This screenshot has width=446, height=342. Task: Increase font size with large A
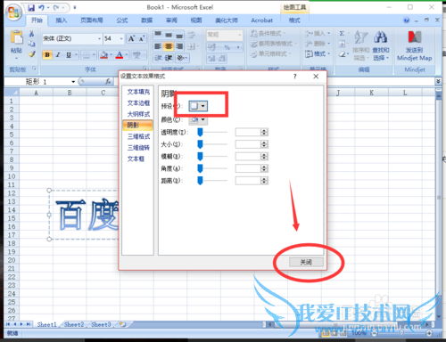click(x=131, y=38)
